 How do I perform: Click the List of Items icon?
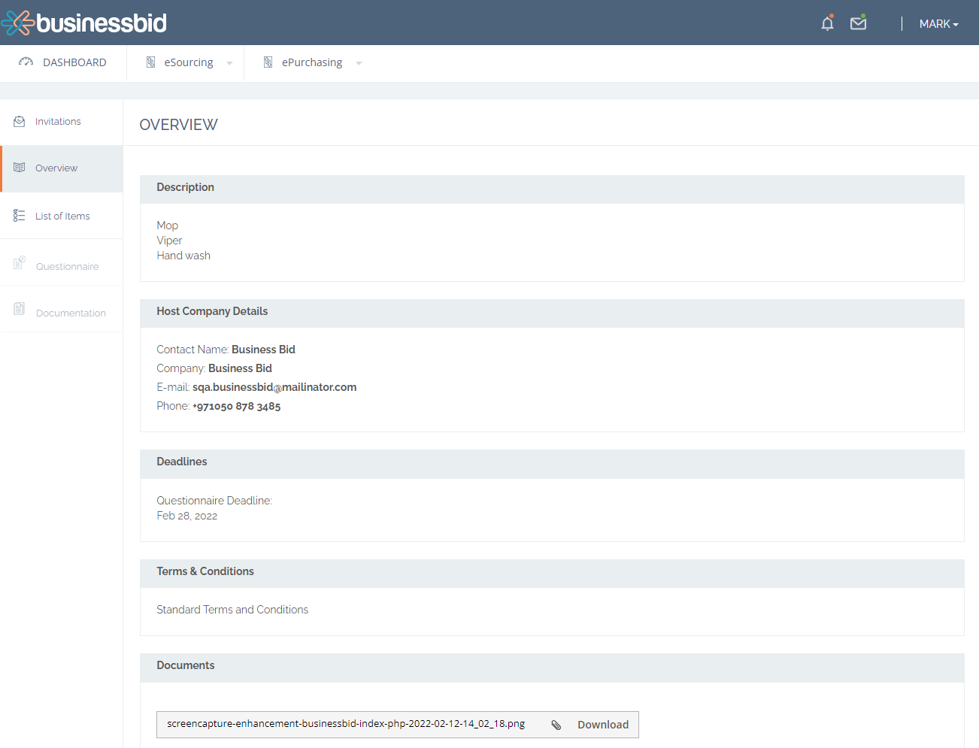(20, 216)
